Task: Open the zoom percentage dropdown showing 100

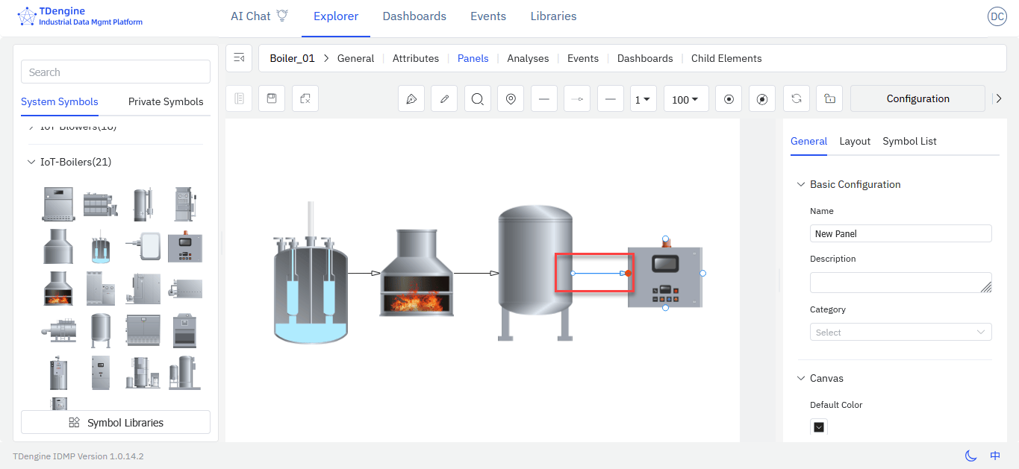Action: [x=685, y=99]
